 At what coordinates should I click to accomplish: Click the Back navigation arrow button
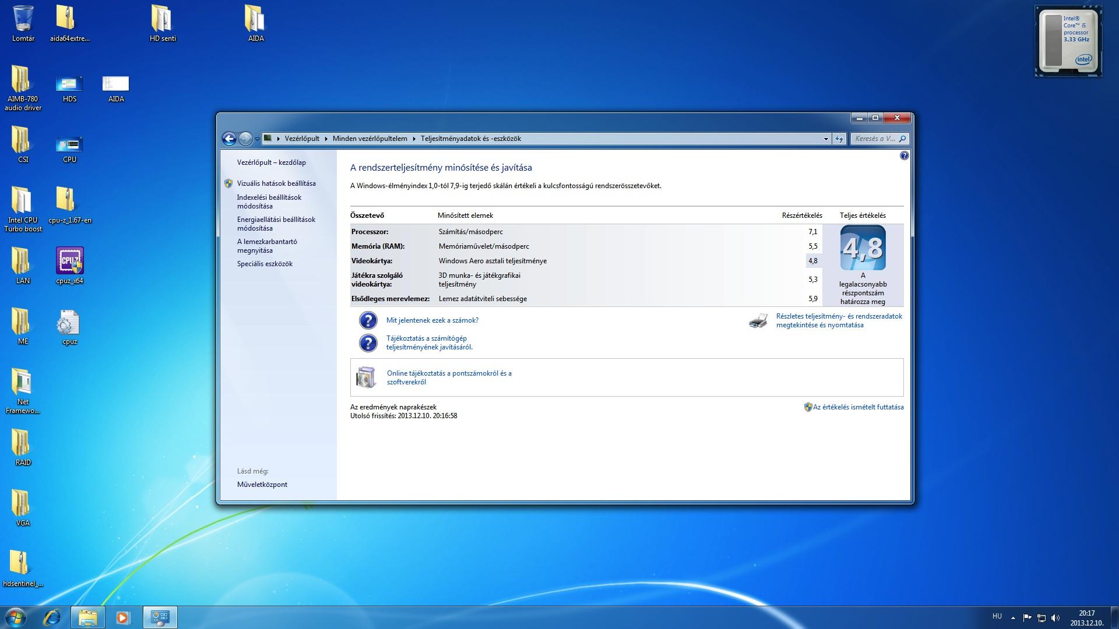point(229,139)
